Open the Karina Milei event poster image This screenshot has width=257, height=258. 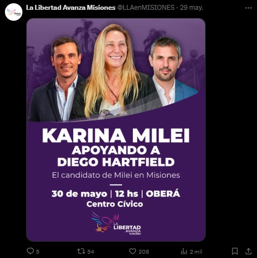pyautogui.click(x=116, y=130)
